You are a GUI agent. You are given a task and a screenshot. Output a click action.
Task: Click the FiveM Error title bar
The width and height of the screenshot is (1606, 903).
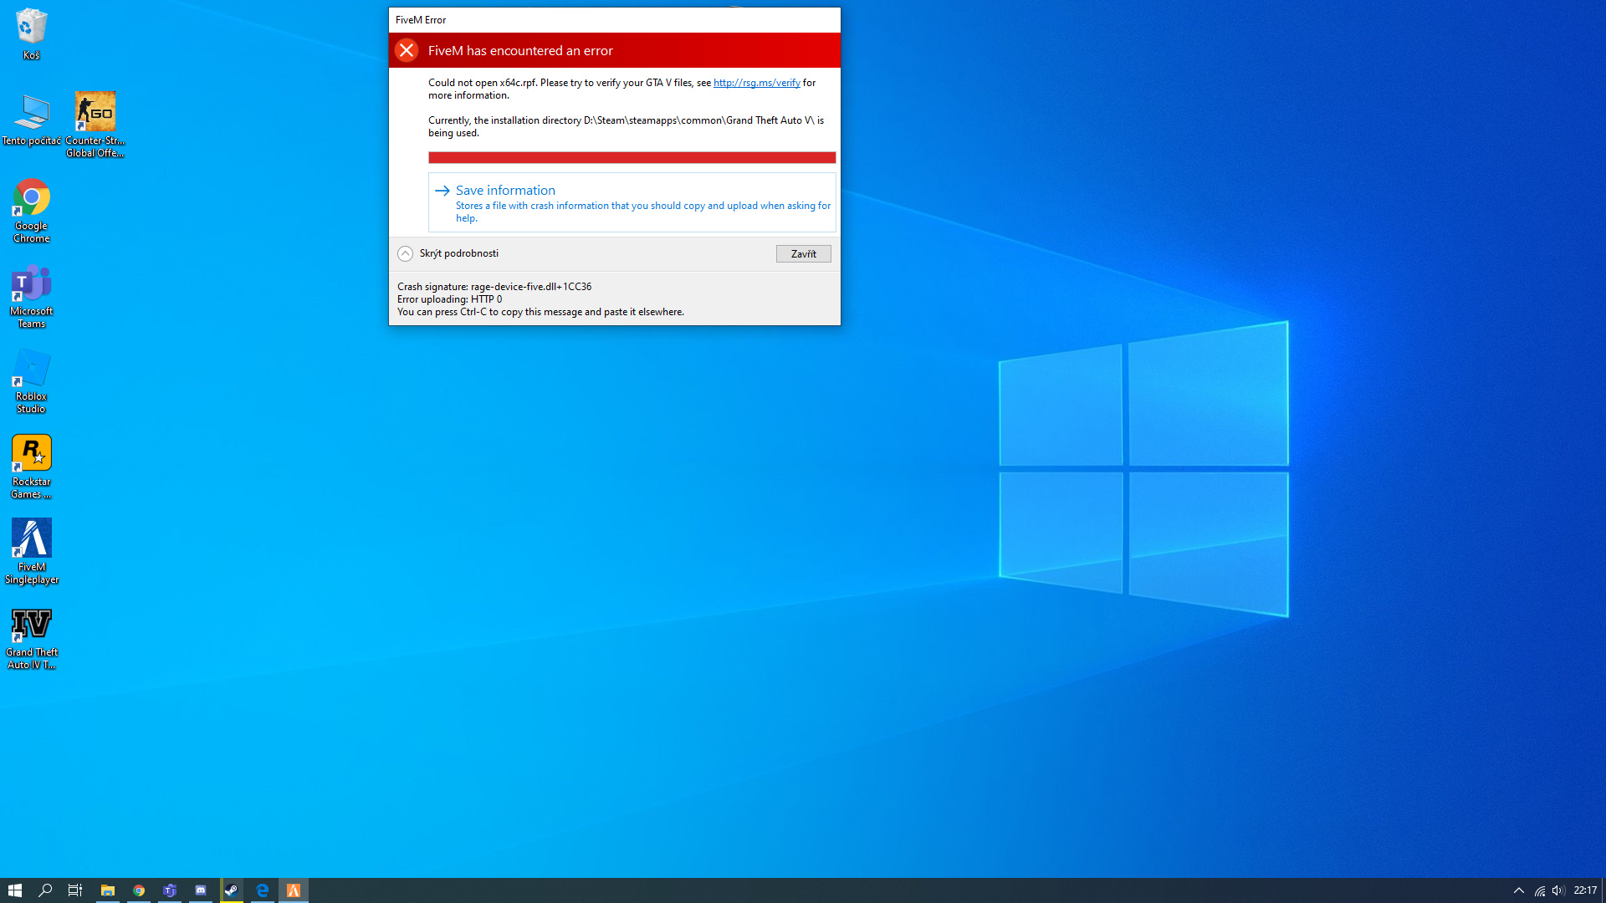[614, 20]
